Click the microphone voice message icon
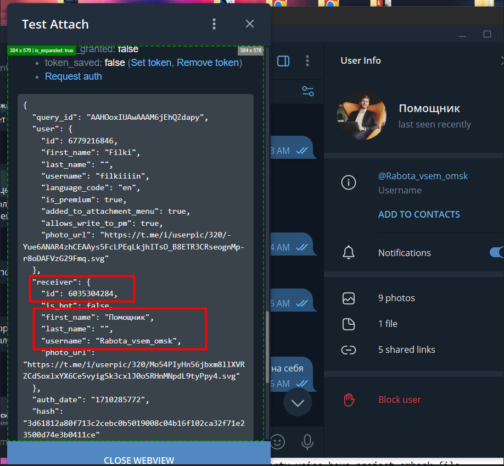The height and width of the screenshot is (466, 504). (307, 442)
